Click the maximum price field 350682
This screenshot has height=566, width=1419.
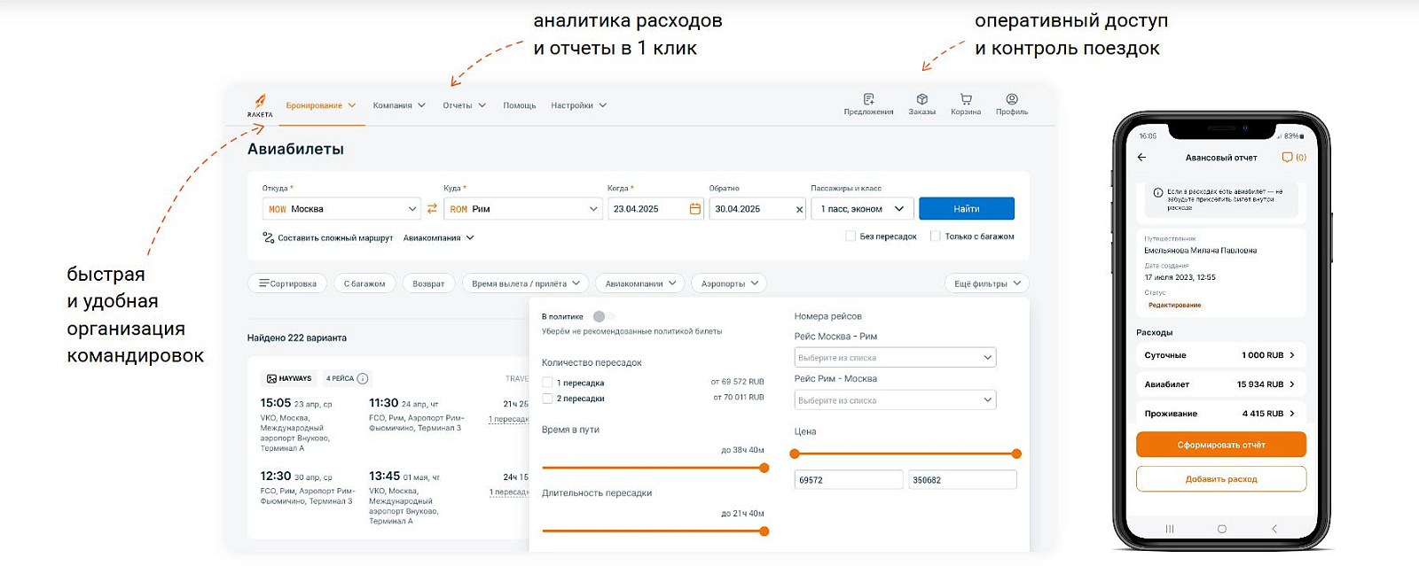tap(962, 480)
